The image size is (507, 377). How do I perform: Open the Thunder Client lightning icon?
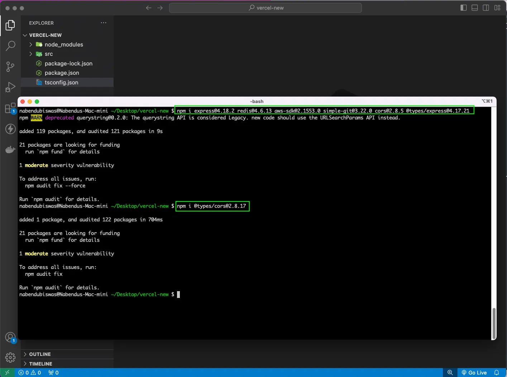pos(10,129)
